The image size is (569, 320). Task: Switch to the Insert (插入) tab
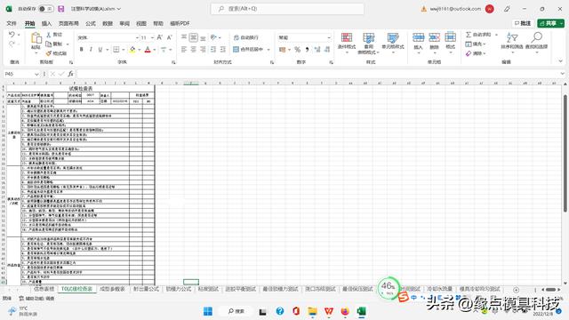coord(46,23)
